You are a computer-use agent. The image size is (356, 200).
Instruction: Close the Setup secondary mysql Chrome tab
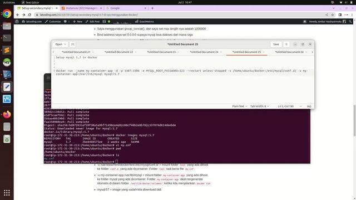pos(57,8)
